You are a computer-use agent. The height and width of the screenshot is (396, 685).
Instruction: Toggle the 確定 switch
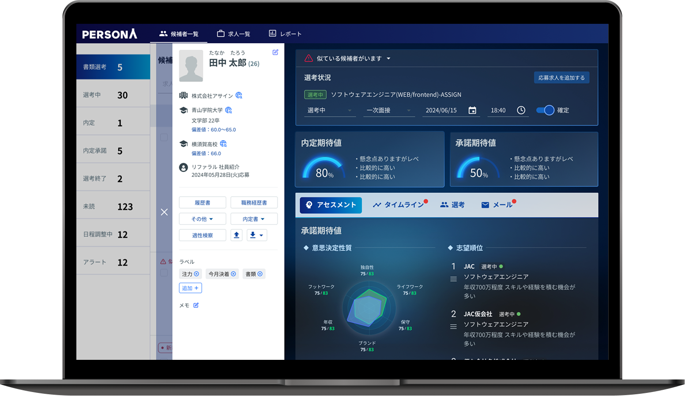(x=545, y=110)
